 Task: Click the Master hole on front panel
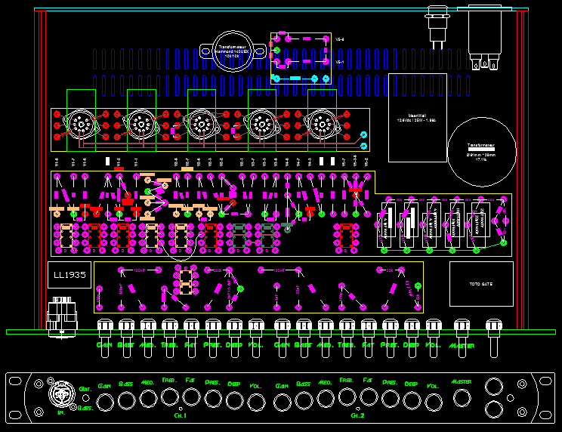(462, 398)
